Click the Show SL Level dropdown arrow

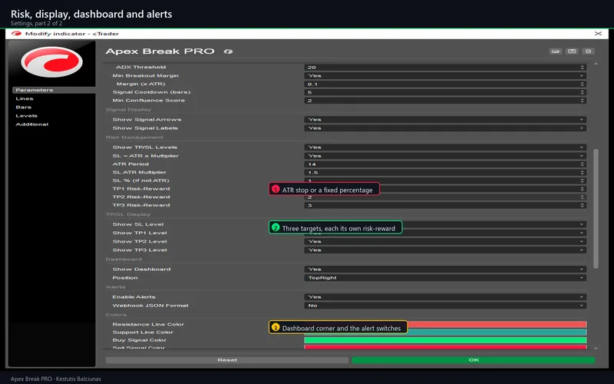(582, 224)
